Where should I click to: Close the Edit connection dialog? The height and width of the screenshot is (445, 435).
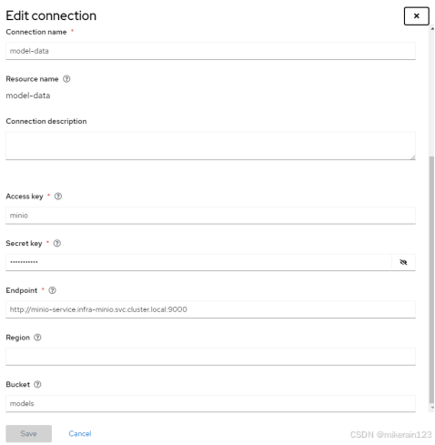[x=416, y=16]
